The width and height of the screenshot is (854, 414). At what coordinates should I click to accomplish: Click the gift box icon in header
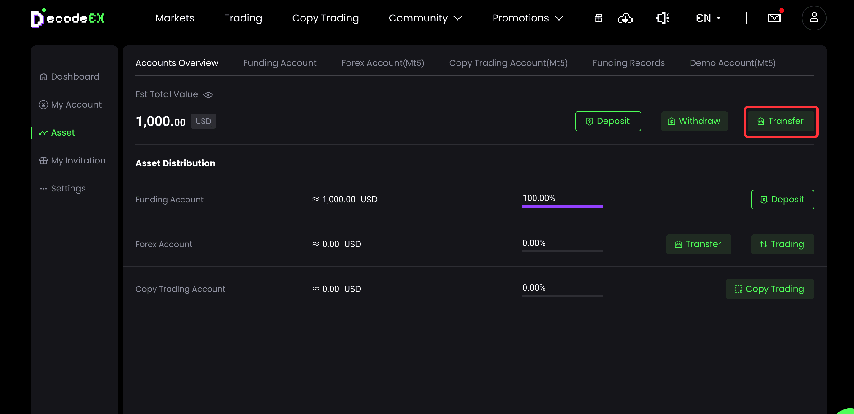[x=599, y=18]
